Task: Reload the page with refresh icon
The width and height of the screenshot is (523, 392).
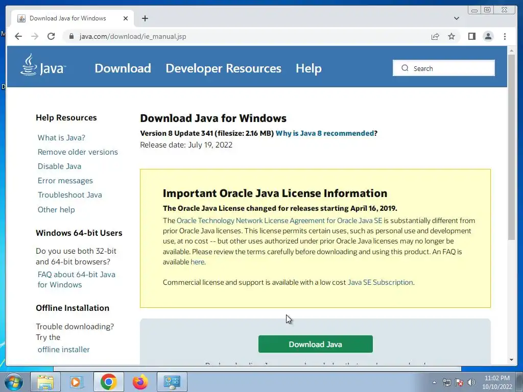Action: tap(51, 36)
